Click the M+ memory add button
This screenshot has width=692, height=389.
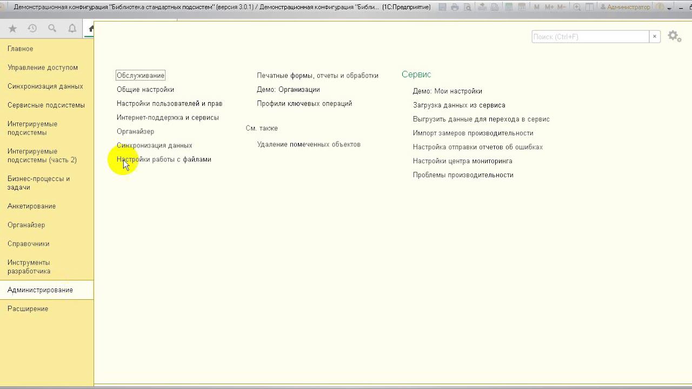(549, 7)
